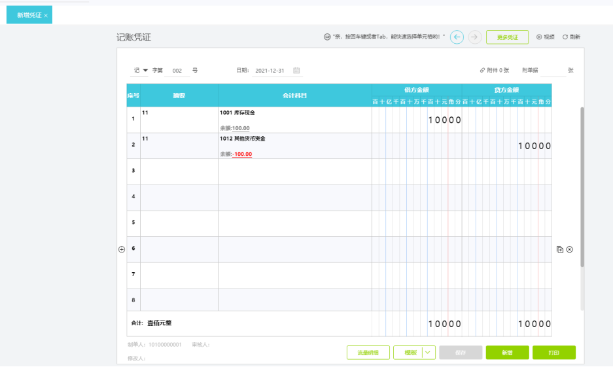The width and height of the screenshot is (613, 367).
Task: Go to next voucher with right arrow
Action: pyautogui.click(x=475, y=37)
